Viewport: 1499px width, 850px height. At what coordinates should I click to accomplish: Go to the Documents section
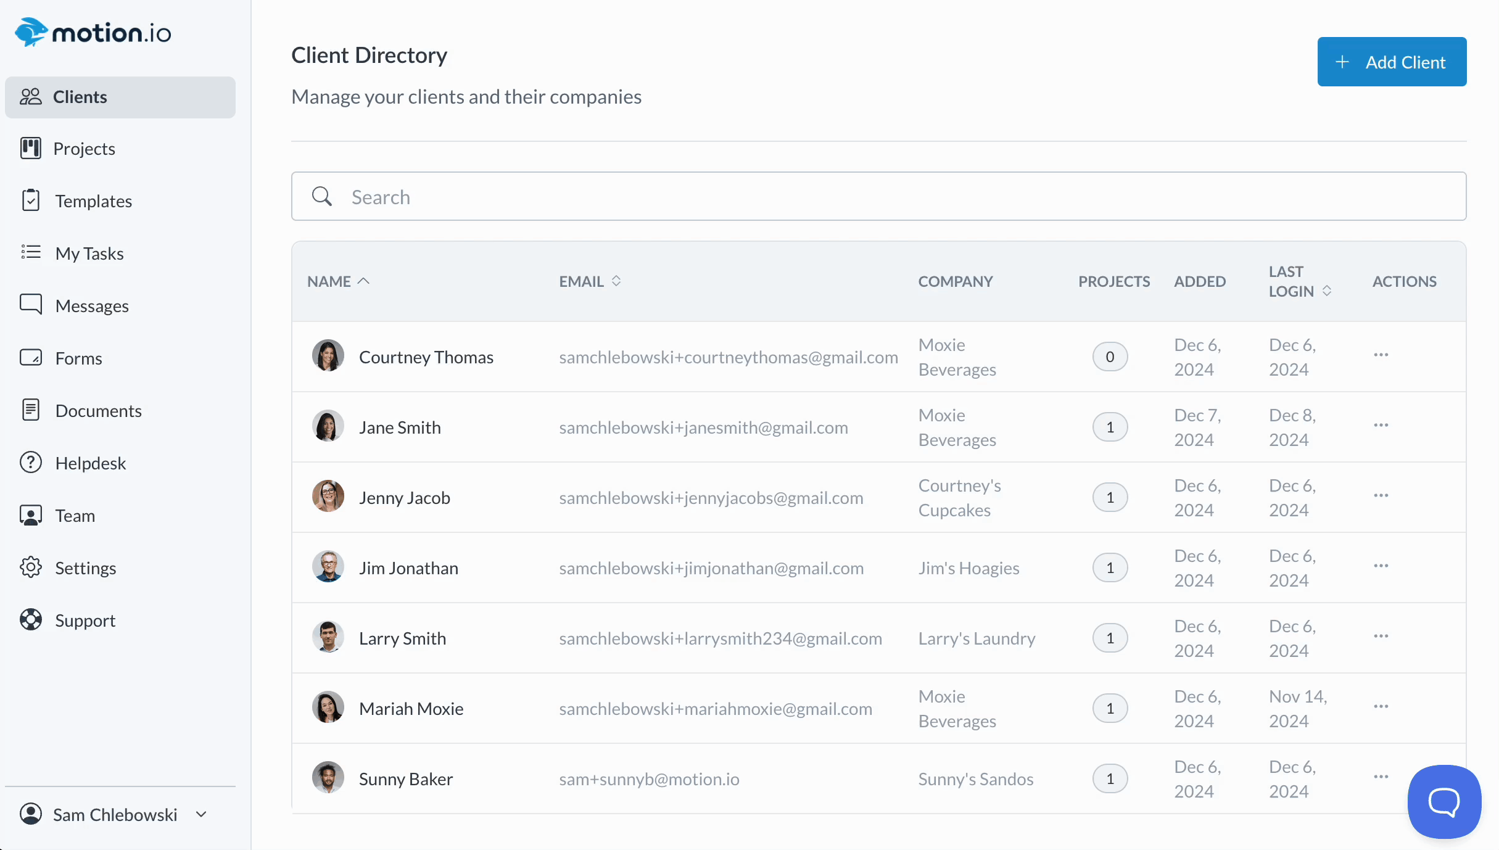[98, 411]
